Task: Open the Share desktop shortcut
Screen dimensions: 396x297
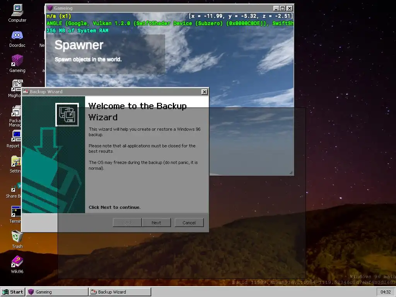Action: click(x=14, y=189)
